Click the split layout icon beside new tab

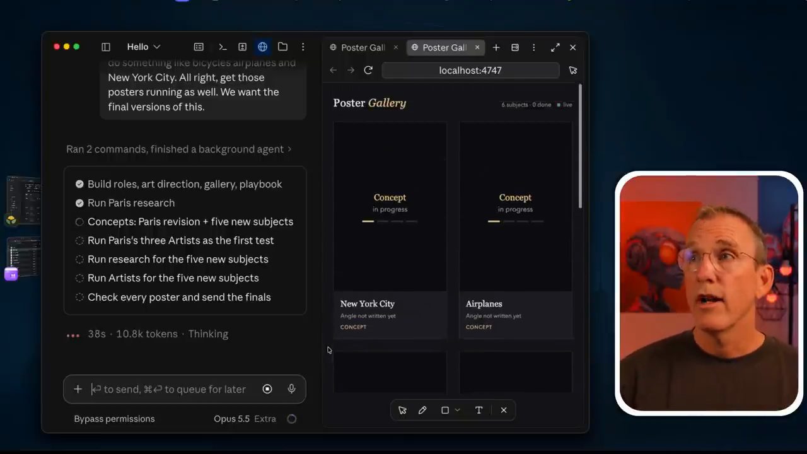515,47
